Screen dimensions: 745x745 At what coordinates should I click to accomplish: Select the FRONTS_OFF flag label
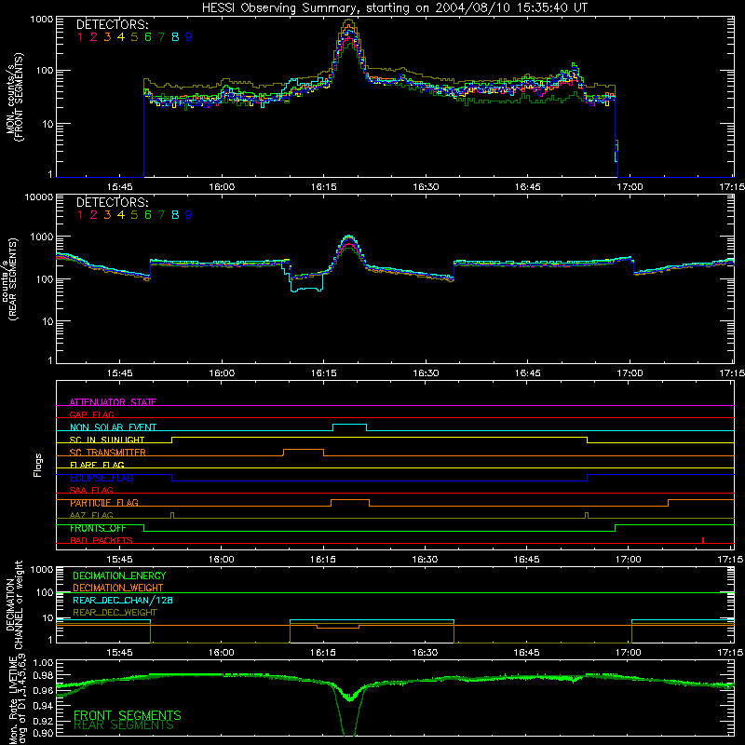[x=98, y=528]
